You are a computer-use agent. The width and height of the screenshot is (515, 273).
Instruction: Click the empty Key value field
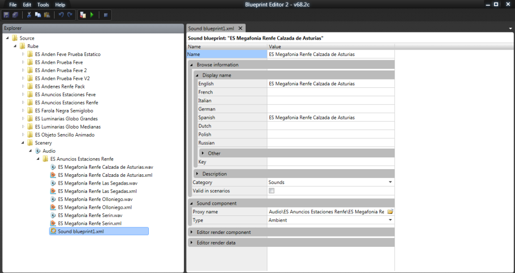[331, 162]
